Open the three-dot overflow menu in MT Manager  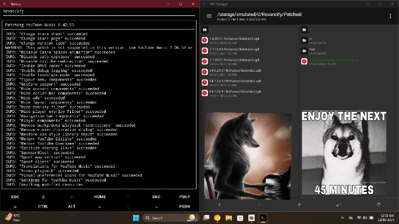coord(391,16)
